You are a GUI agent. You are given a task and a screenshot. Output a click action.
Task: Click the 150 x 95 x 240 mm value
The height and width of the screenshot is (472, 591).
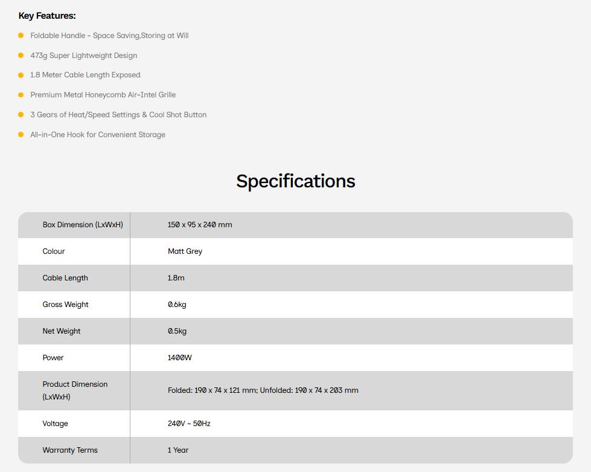200,225
